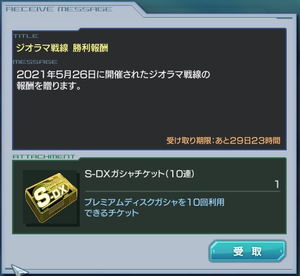This screenshot has height=276, width=300.
Task: Click the dark thumbnail frame behind ticket
Action: (x=51, y=198)
